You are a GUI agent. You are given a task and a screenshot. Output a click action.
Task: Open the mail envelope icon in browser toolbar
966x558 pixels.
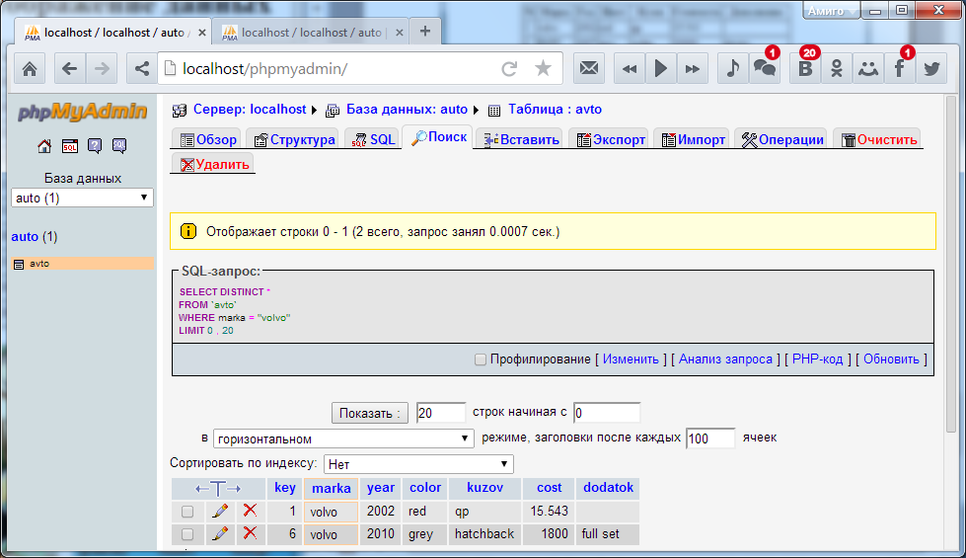coord(589,68)
